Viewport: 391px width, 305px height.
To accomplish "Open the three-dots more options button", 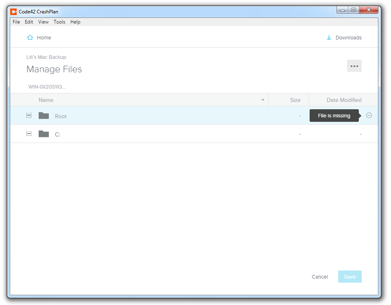I will [354, 66].
